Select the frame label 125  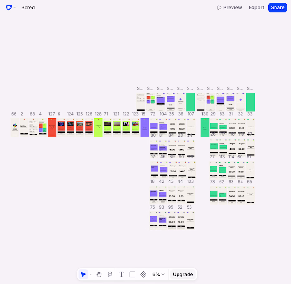click(80, 114)
